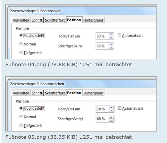Screen dimensions: 167x143
Task: Click the Fußnote 04.png caption text
Action: coord(69,65)
